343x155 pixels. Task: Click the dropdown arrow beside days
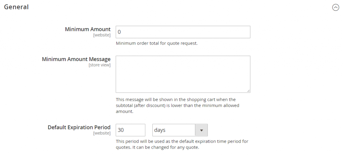201,130
